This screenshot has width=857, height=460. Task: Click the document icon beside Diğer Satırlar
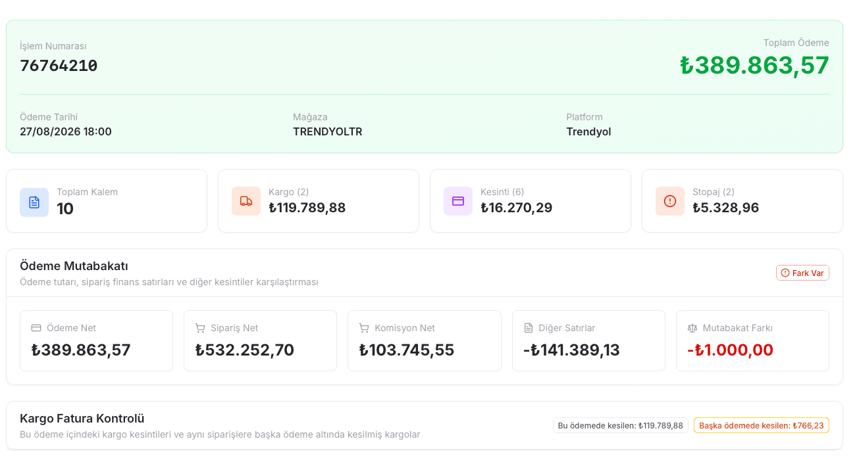click(x=529, y=328)
